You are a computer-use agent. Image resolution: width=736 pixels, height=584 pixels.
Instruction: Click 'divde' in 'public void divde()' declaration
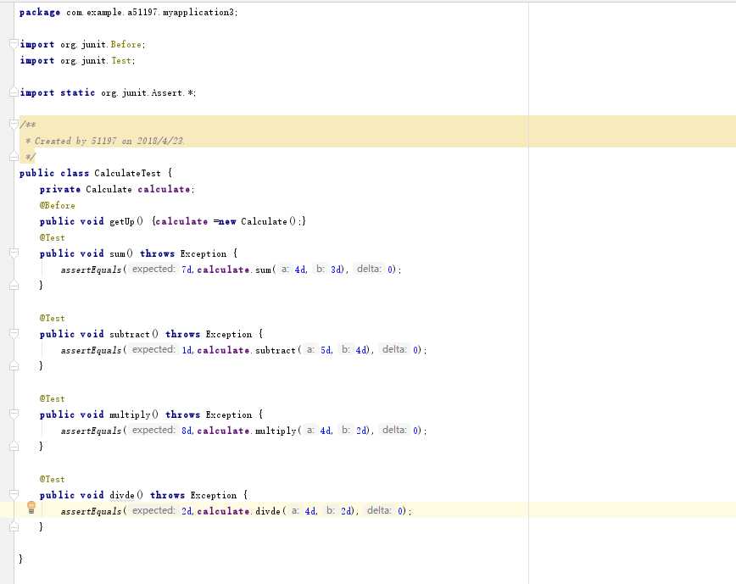coord(122,495)
